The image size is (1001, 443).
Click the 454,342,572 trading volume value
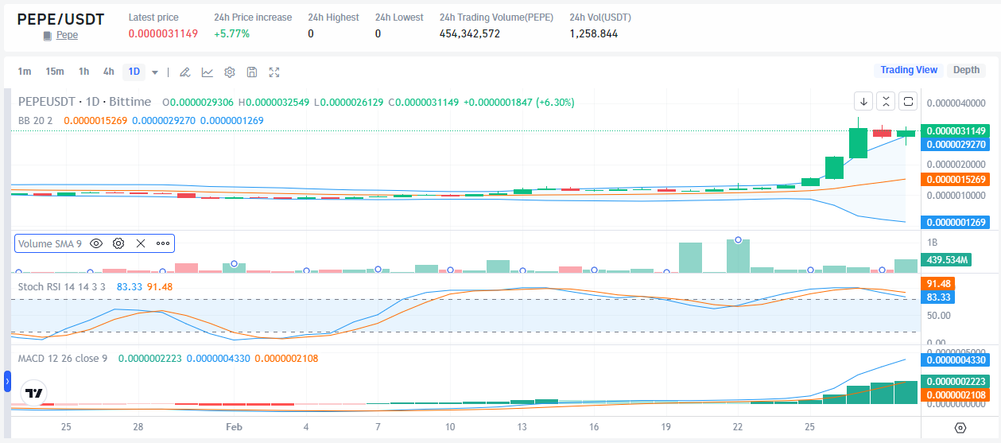point(470,33)
